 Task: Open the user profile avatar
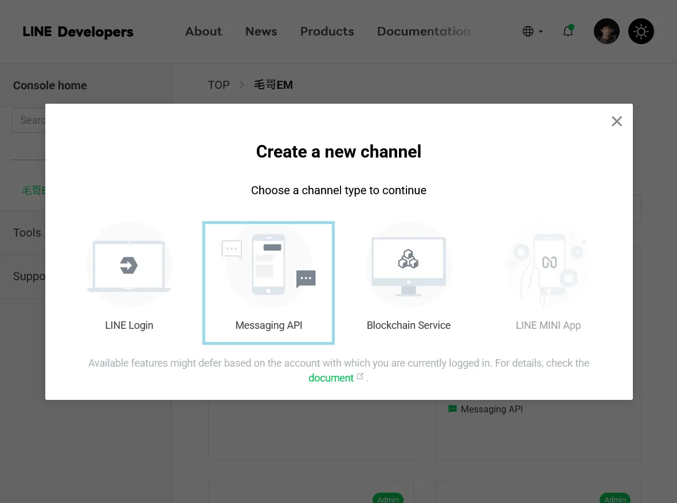point(606,31)
